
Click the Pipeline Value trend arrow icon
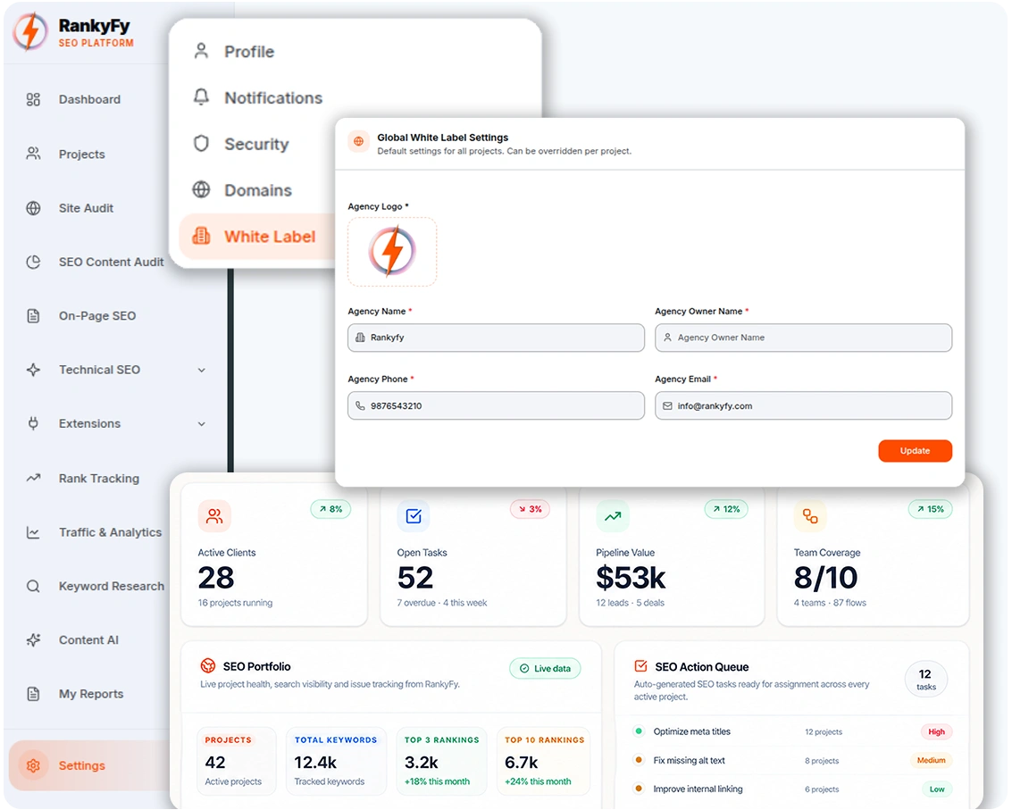click(x=613, y=516)
